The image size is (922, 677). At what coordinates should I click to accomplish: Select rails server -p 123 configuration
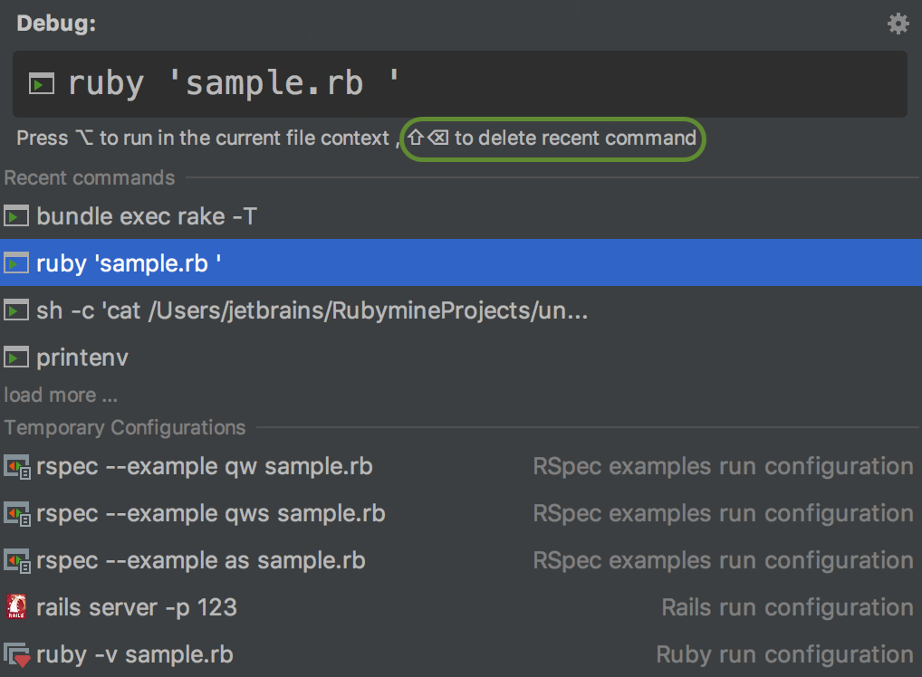click(x=461, y=607)
